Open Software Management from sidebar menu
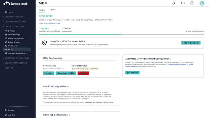This screenshot has height=118, width=209. pos(17,53)
